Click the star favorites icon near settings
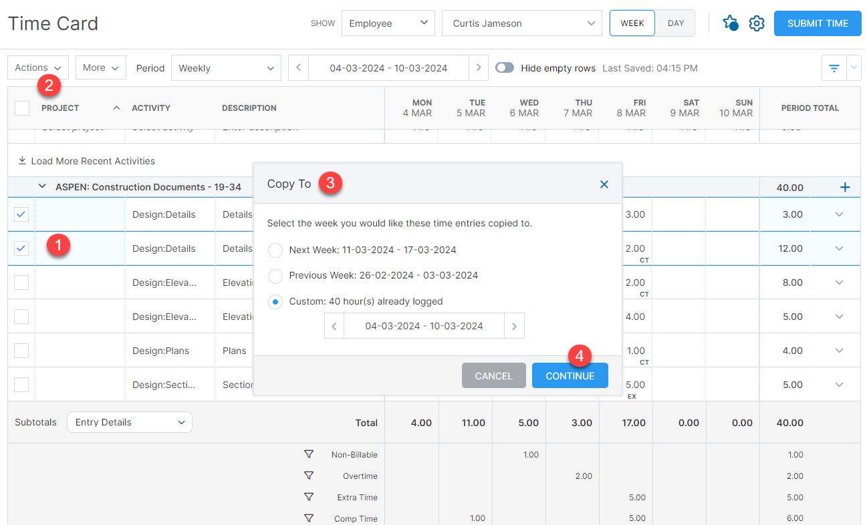 pos(730,23)
